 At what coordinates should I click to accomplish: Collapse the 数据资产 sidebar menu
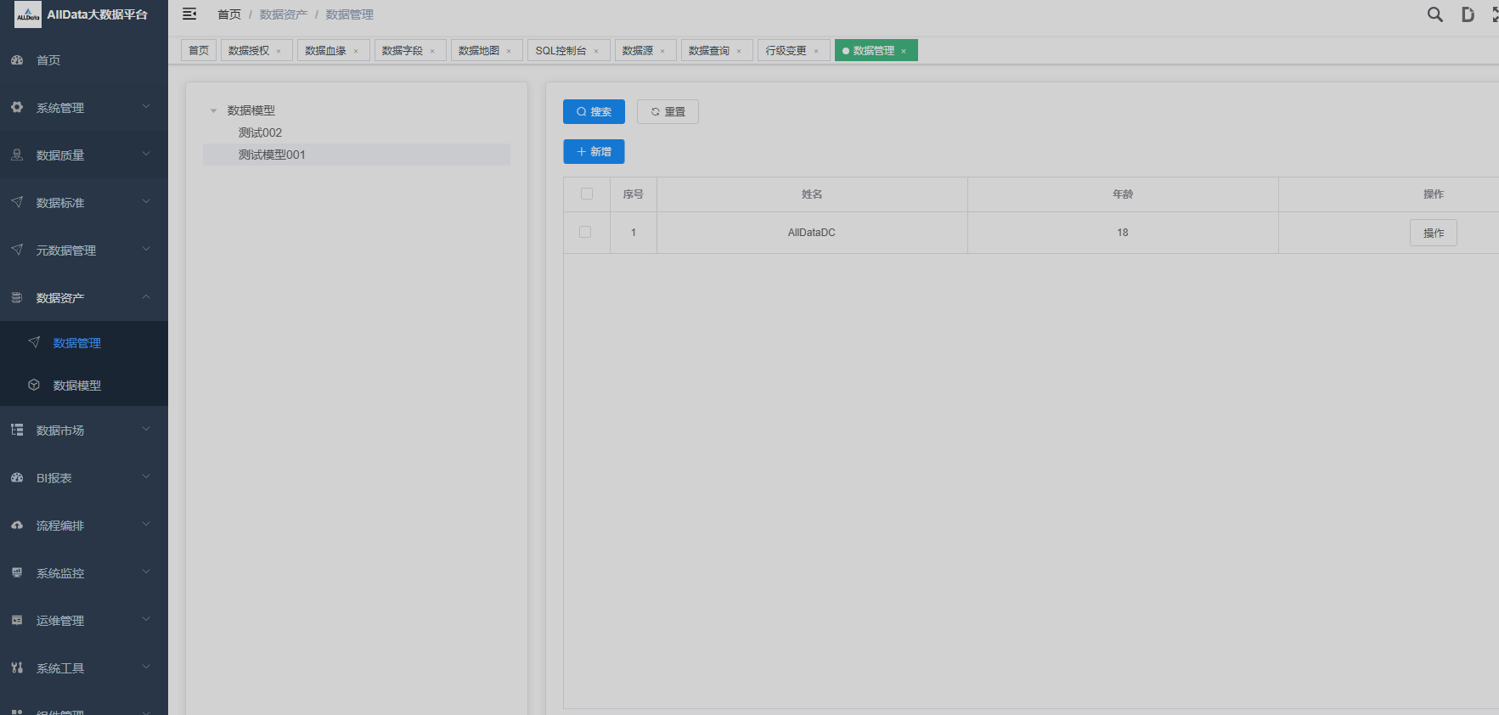83,297
